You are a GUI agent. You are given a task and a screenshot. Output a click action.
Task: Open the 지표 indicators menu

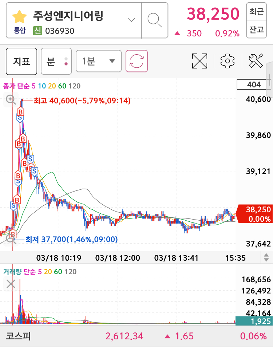(x=21, y=61)
